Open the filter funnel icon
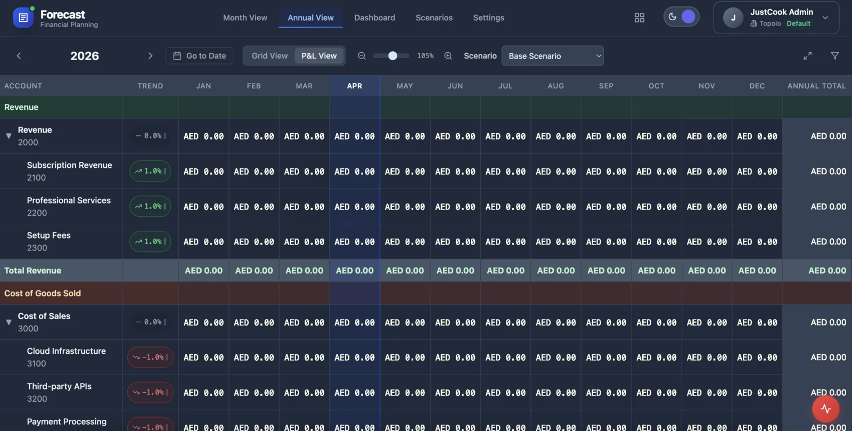Image resolution: width=852 pixels, height=431 pixels. [x=834, y=56]
